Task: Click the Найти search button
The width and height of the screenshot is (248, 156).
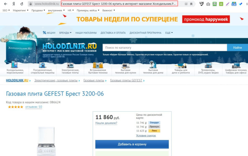Action: (x=238, y=47)
